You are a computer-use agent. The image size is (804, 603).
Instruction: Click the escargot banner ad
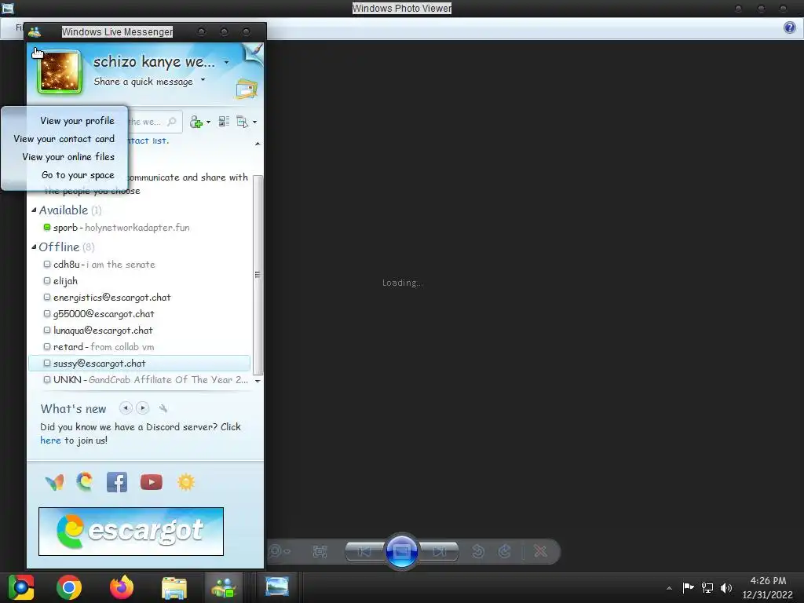coord(131,532)
